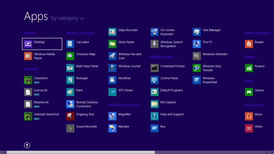Launch Windows Easy Transfer icon
The height and width of the screenshot is (154, 274).
tap(197, 68)
